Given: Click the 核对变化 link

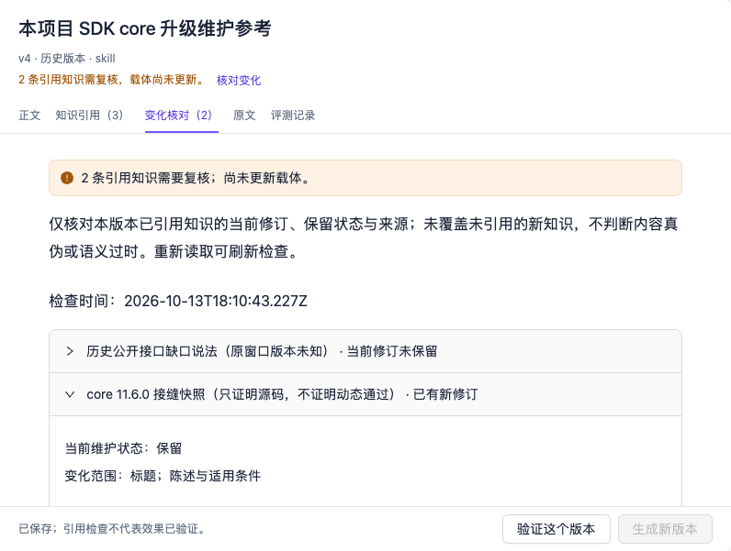Looking at the screenshot, I should coord(239,80).
